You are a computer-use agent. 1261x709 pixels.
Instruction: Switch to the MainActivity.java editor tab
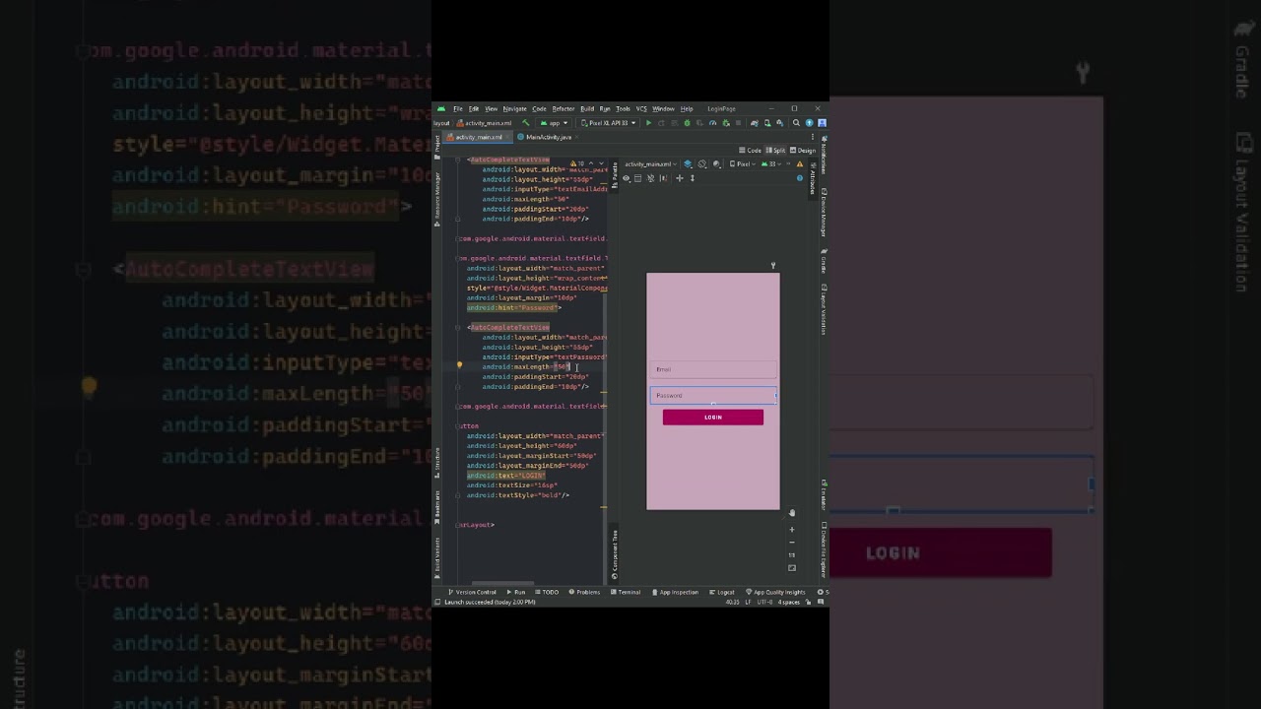(548, 137)
